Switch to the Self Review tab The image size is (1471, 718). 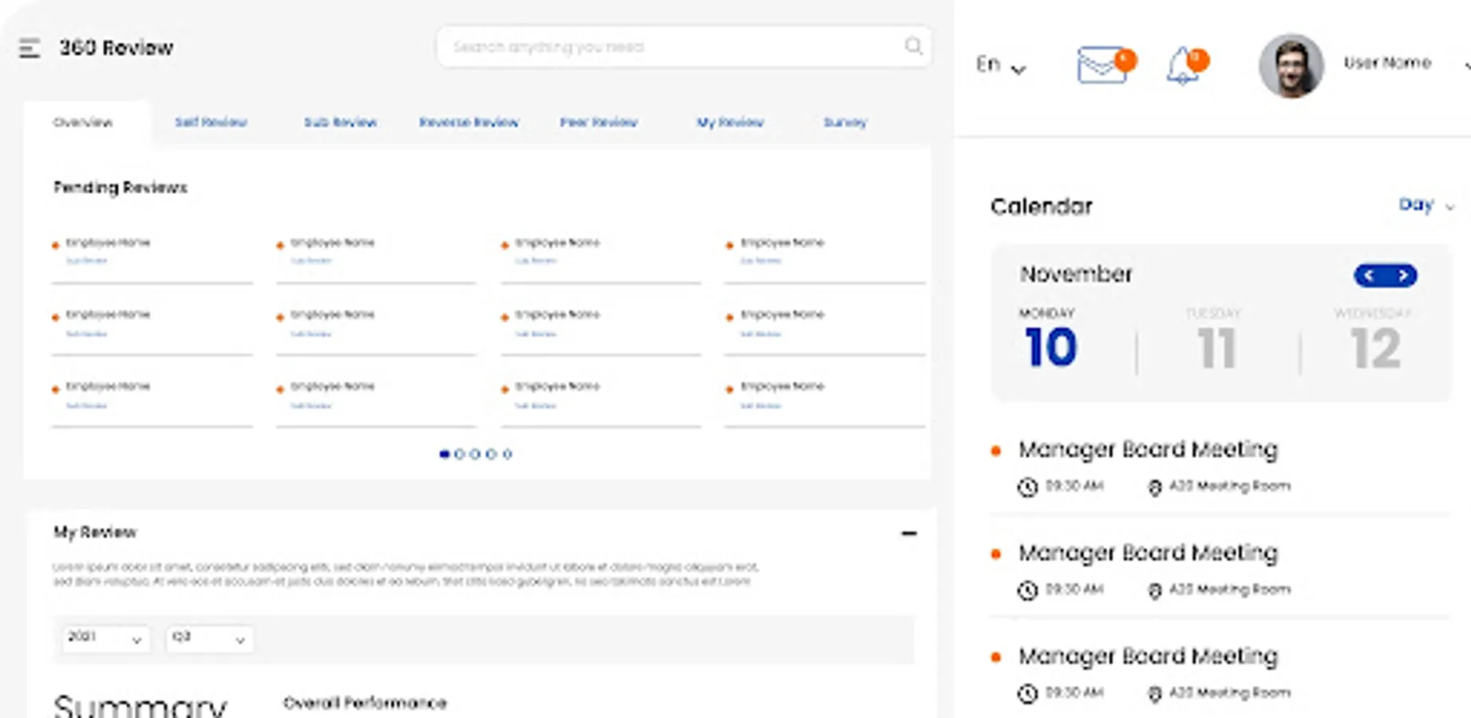tap(211, 122)
